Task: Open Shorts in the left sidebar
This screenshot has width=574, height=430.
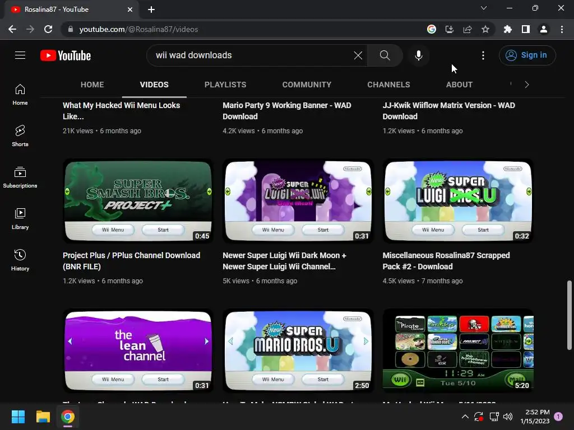Action: click(x=20, y=136)
